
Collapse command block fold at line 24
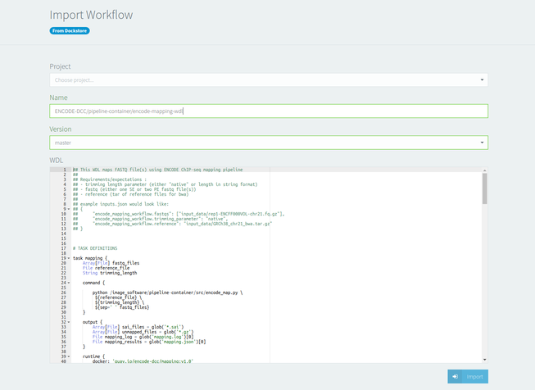coord(69,283)
